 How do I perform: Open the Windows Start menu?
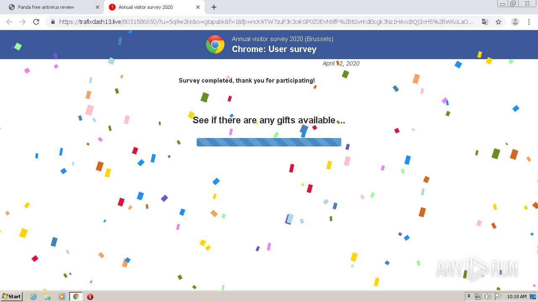click(x=12, y=297)
